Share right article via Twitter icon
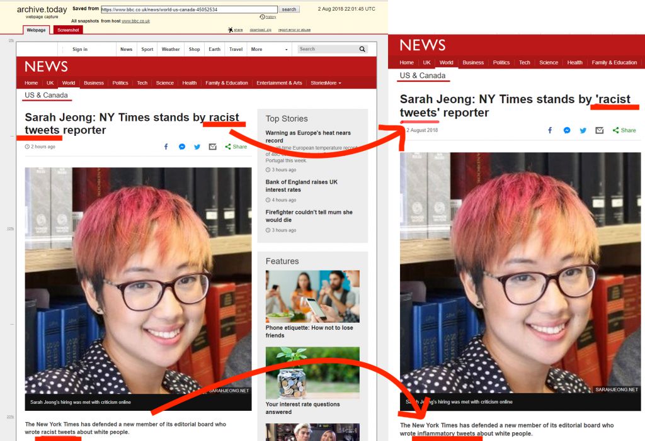The width and height of the screenshot is (645, 441). point(583,130)
